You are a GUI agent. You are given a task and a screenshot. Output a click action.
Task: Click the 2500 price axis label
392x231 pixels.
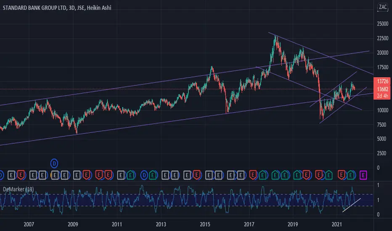point(381,153)
